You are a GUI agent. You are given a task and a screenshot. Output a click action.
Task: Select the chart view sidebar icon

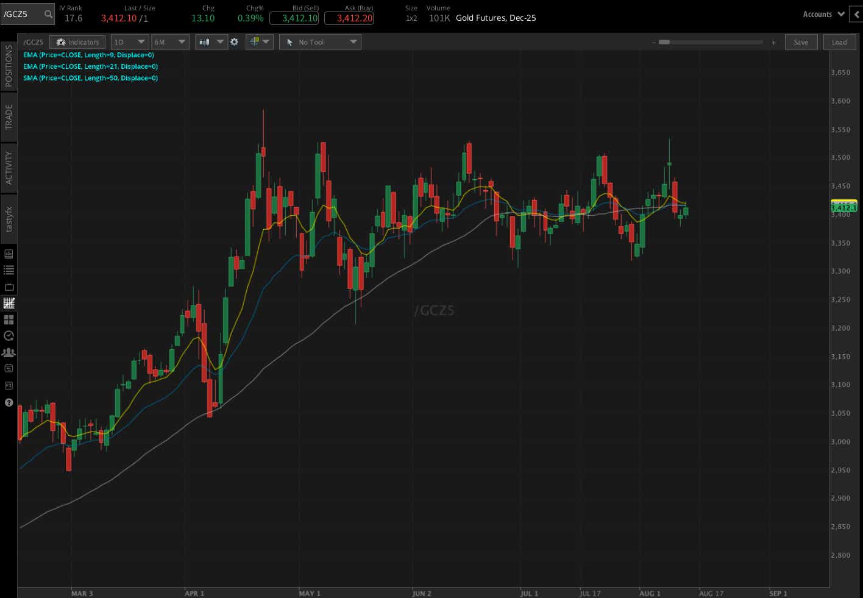coord(9,303)
